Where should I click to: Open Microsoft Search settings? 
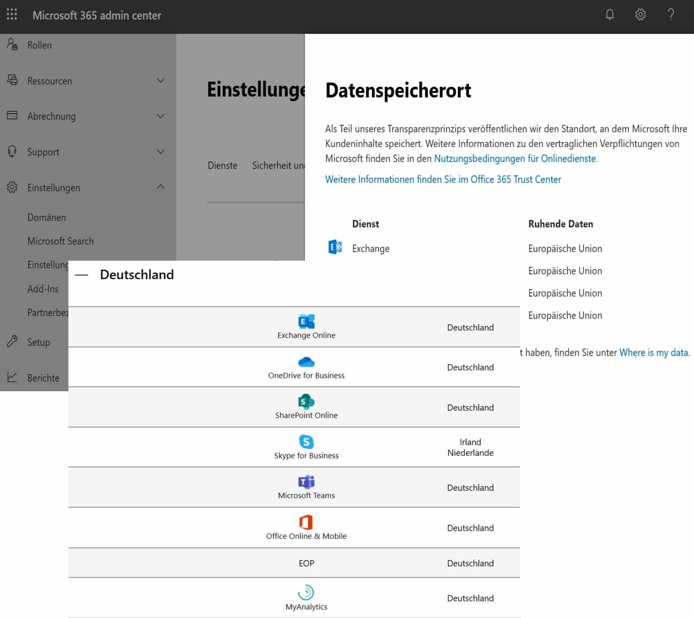(x=60, y=241)
